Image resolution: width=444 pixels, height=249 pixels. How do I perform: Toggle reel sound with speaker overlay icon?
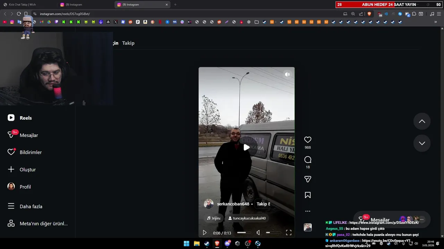click(287, 74)
